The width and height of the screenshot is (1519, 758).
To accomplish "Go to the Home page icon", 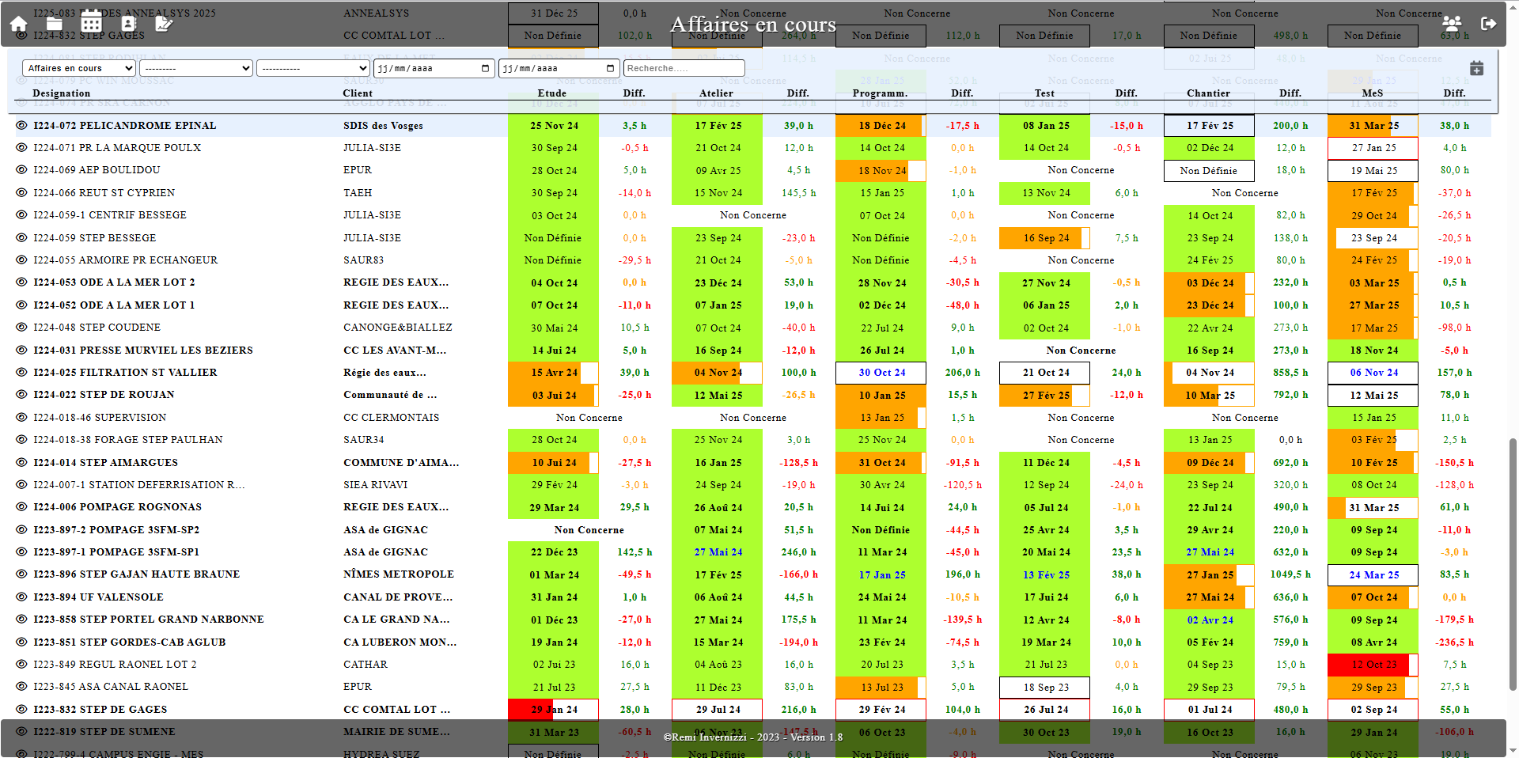I will [x=19, y=24].
